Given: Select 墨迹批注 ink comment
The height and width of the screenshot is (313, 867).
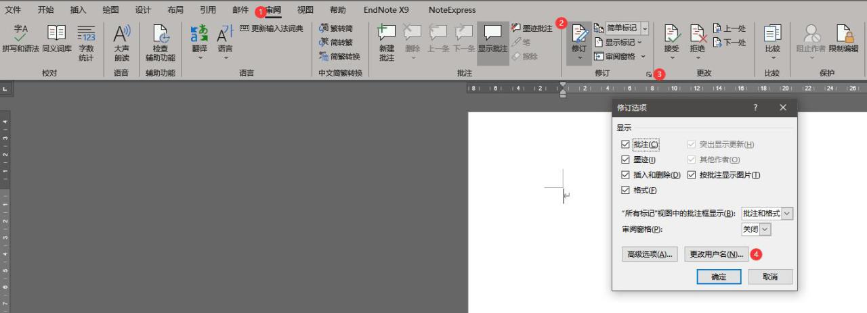Looking at the screenshot, I should pyautogui.click(x=532, y=28).
